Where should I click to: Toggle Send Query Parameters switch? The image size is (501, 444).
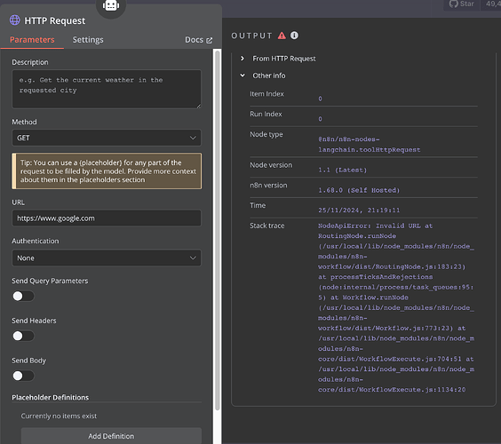23,296
